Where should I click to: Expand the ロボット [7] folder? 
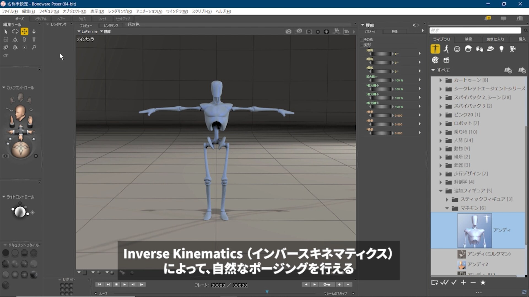(440, 123)
